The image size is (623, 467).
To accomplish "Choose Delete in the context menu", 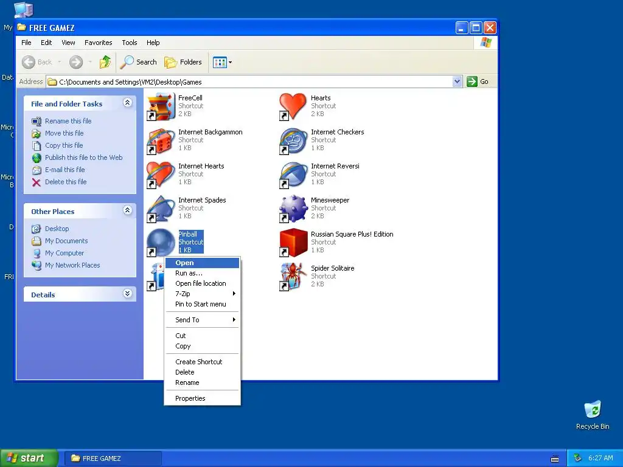I will point(202,373).
